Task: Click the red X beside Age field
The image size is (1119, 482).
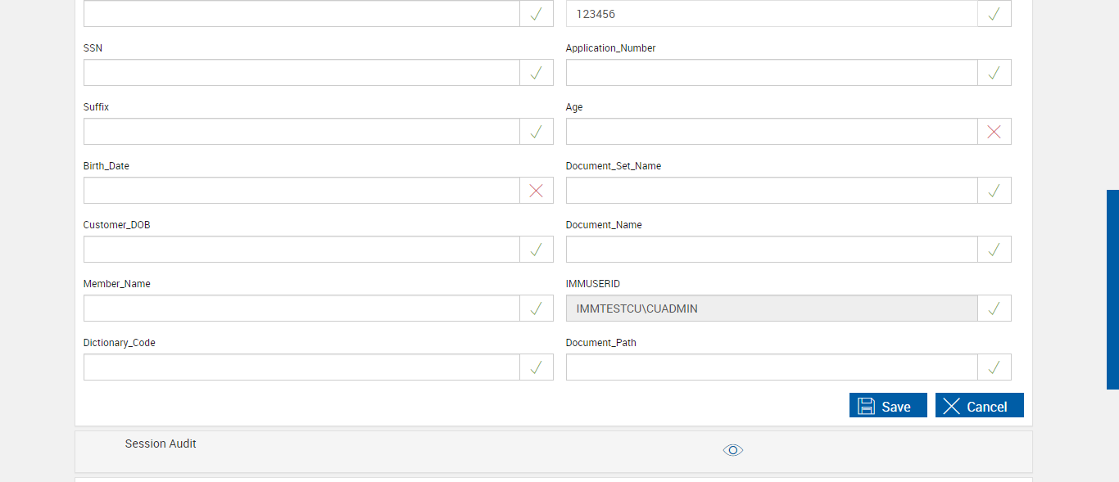Action: tap(994, 132)
